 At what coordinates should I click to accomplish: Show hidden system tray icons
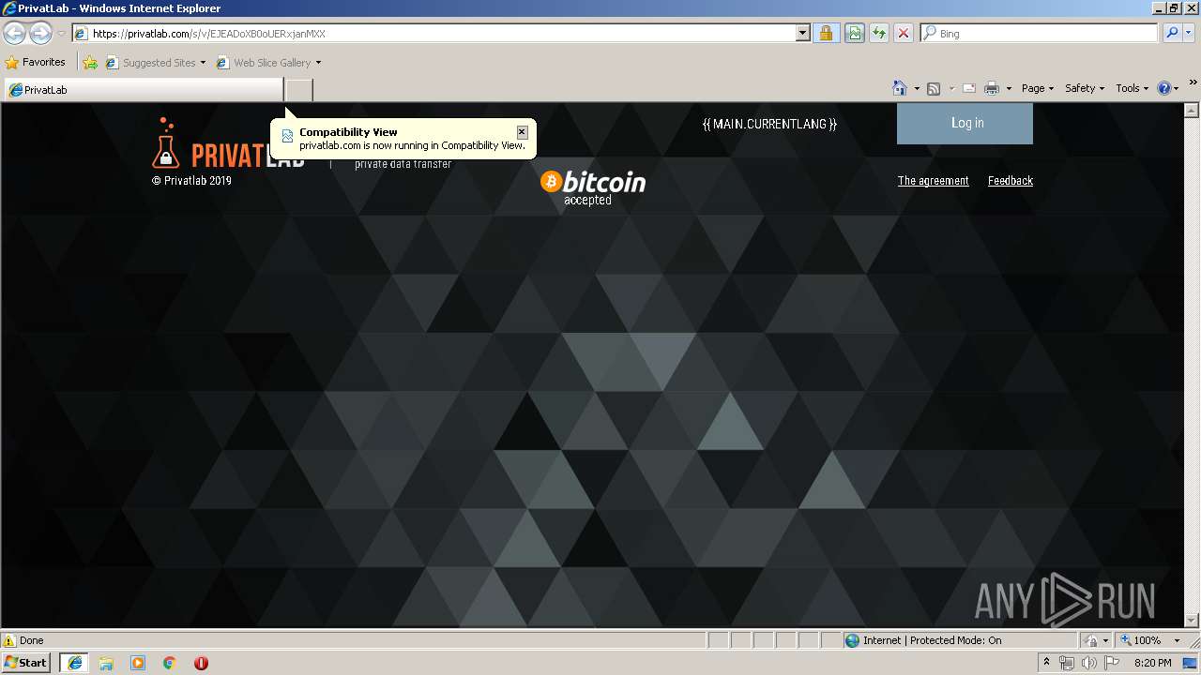click(x=1046, y=663)
